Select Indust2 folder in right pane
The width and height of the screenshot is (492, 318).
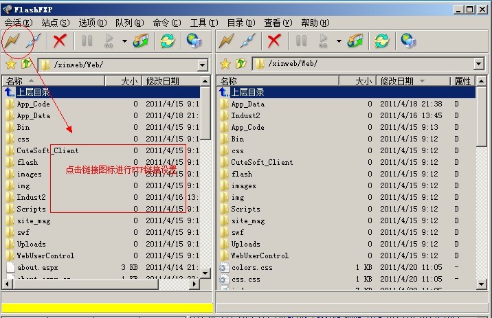(346, 115)
